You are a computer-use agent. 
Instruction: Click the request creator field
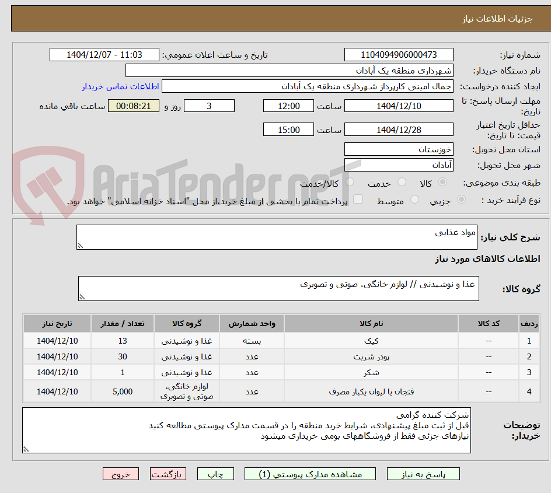(308, 86)
